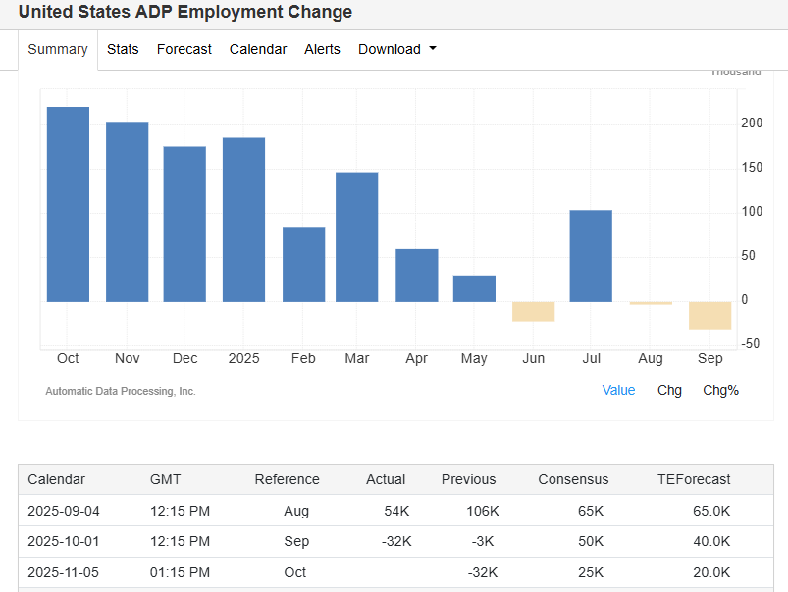The height and width of the screenshot is (592, 788).
Task: Open the 2025-09-04 calendar entry
Action: point(63,511)
